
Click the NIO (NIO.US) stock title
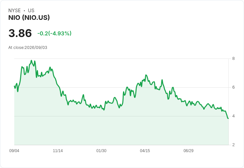[x=29, y=18]
